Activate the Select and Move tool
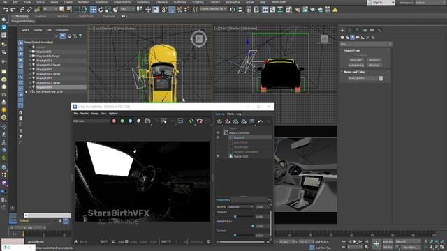The width and height of the screenshot is (447, 251). pyautogui.click(x=93, y=10)
